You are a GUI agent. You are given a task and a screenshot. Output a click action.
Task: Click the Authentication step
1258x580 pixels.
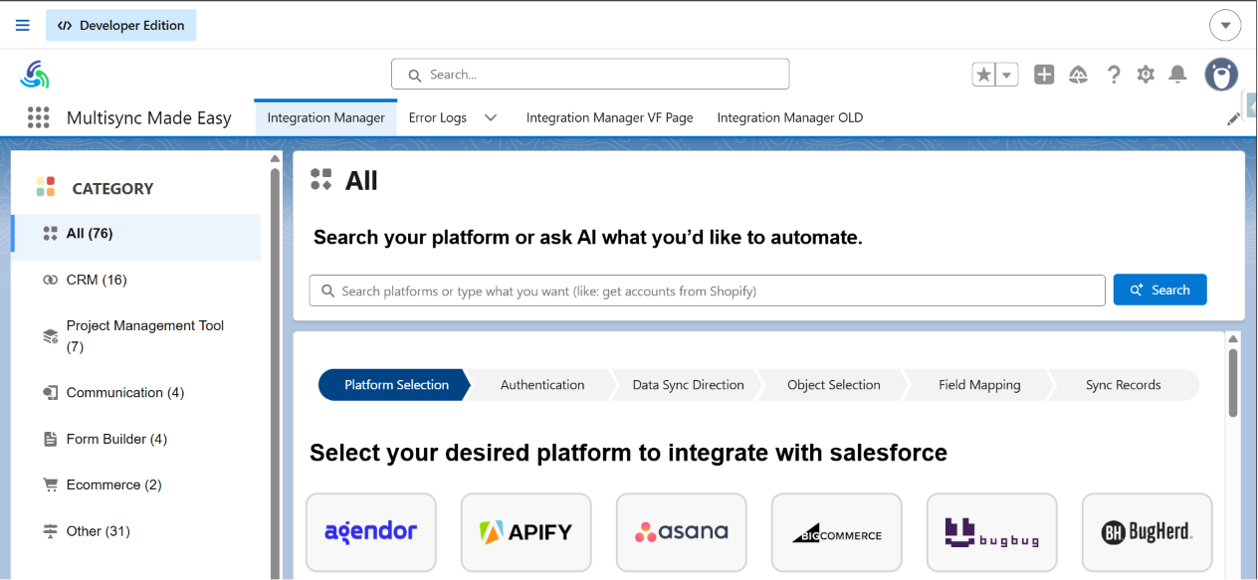pos(542,385)
